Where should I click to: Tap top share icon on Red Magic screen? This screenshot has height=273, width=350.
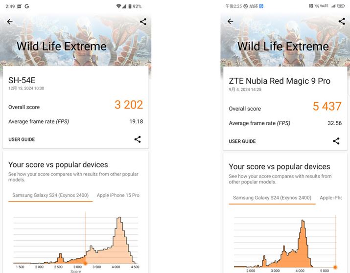coord(342,22)
